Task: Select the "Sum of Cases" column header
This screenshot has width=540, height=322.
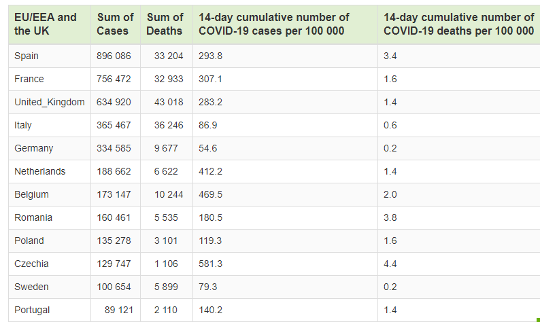Action: (115, 24)
